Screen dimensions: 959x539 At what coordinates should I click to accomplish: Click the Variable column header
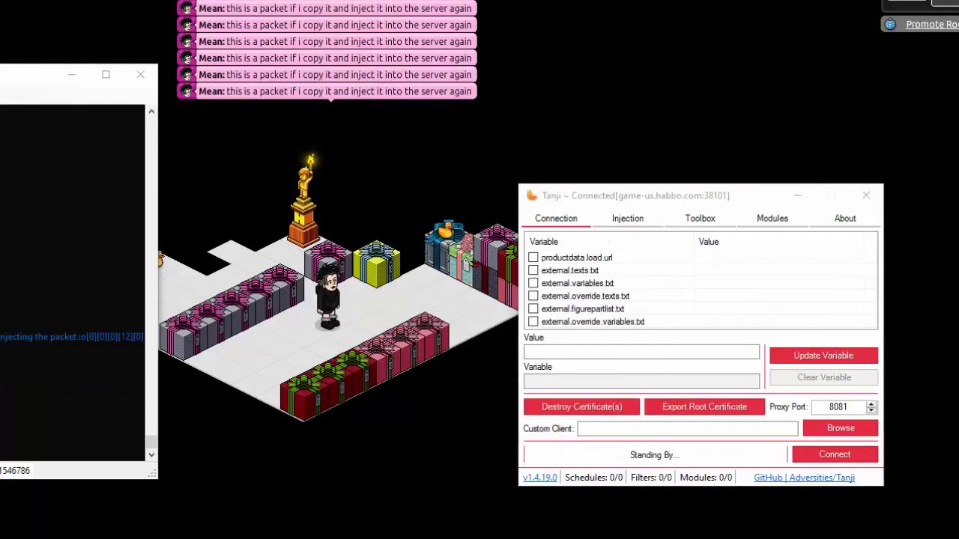coord(544,242)
